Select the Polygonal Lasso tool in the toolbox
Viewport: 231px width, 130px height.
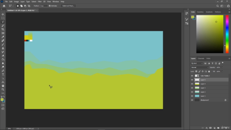tap(3, 22)
